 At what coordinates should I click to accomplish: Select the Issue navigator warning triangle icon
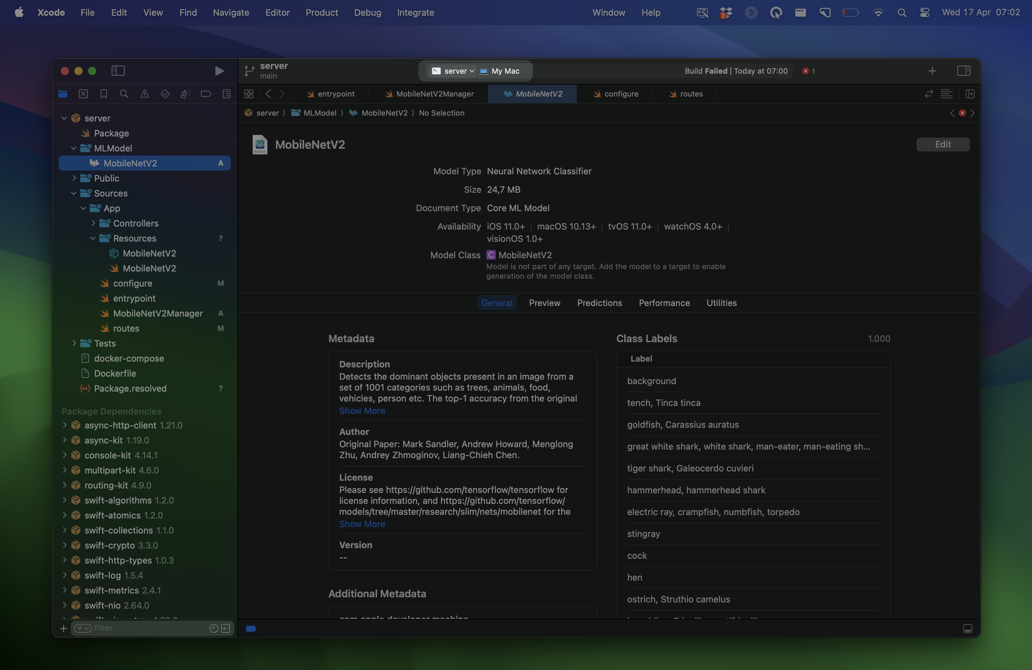[144, 93]
